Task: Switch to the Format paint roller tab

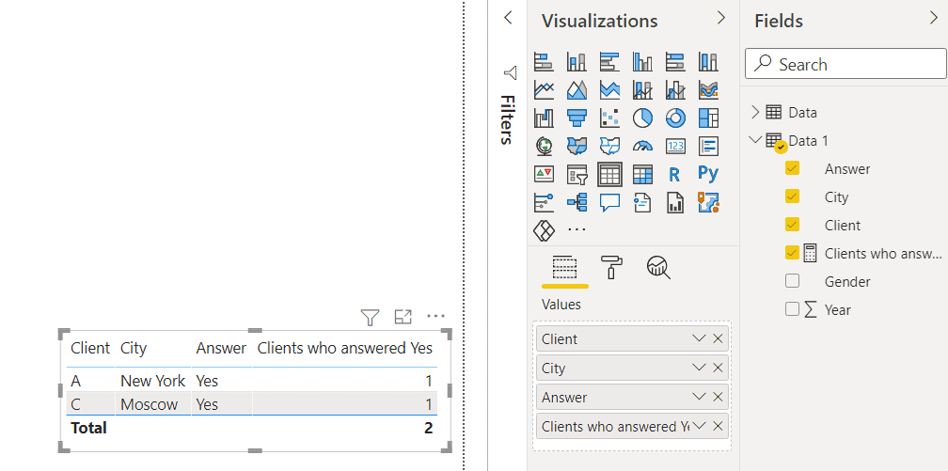Action: pos(610,267)
